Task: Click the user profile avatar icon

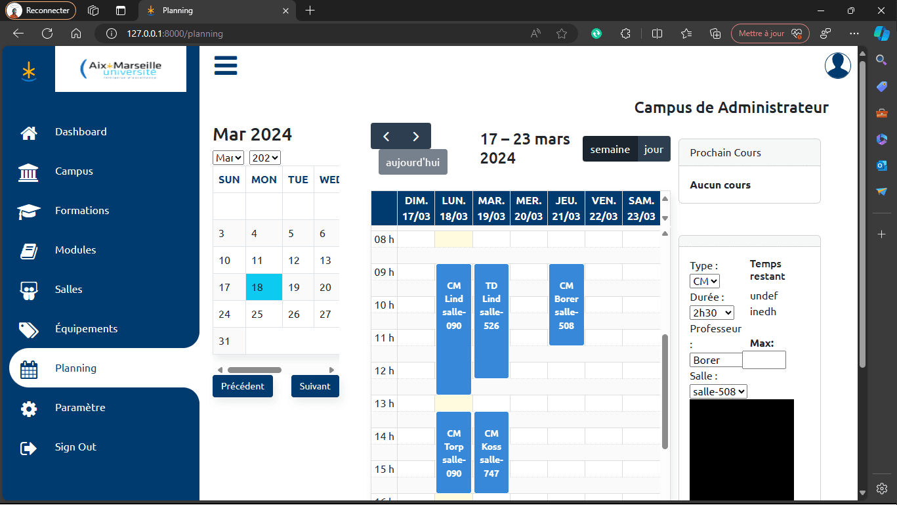Action: point(838,66)
